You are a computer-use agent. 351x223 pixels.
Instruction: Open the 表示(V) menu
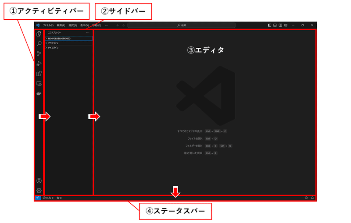tap(85, 25)
